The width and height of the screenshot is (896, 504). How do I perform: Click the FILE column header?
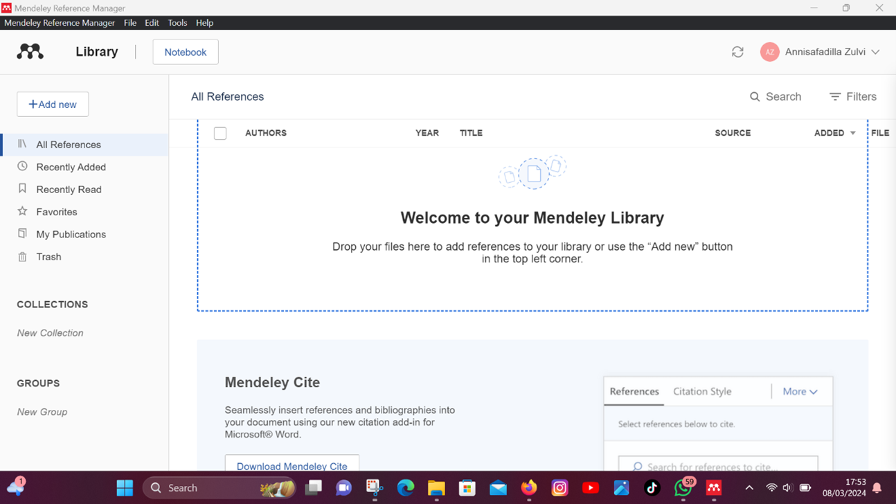(880, 133)
